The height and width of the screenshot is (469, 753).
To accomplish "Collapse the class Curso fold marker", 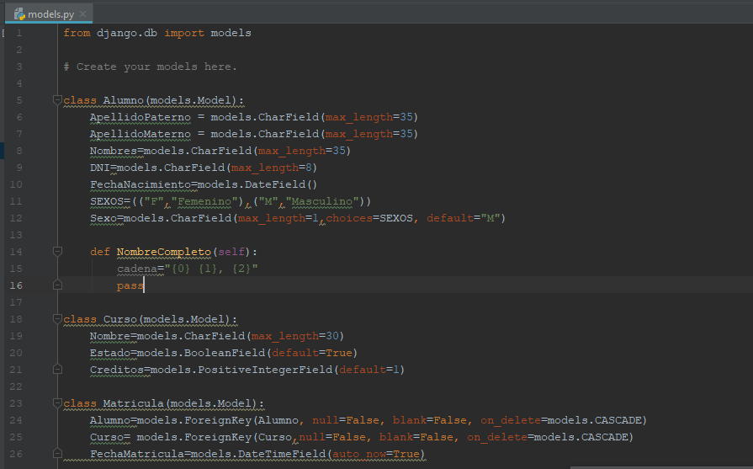I will [x=57, y=318].
